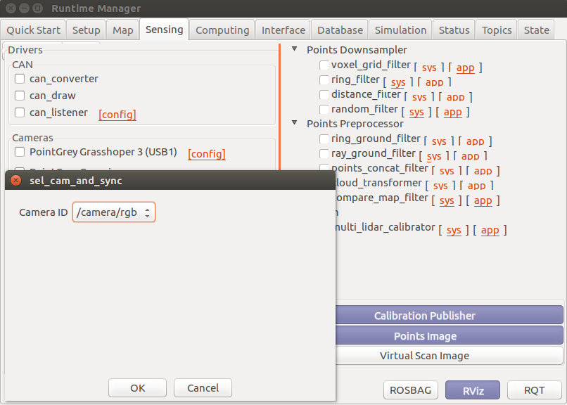Open app link for random_filter
The width and height of the screenshot is (567, 405).
point(453,112)
